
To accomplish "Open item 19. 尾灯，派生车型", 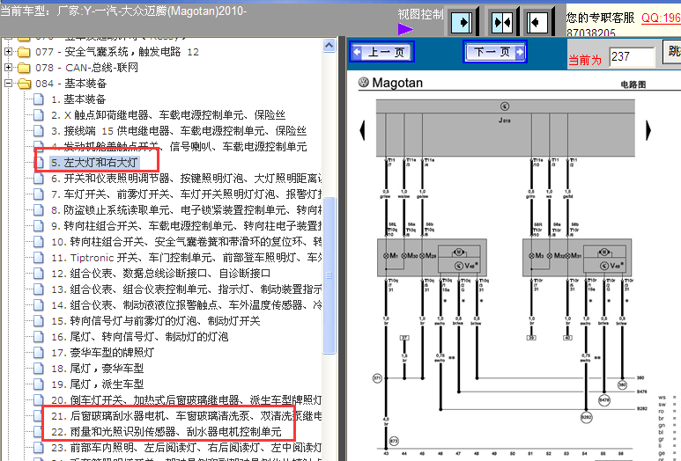I will [97, 384].
